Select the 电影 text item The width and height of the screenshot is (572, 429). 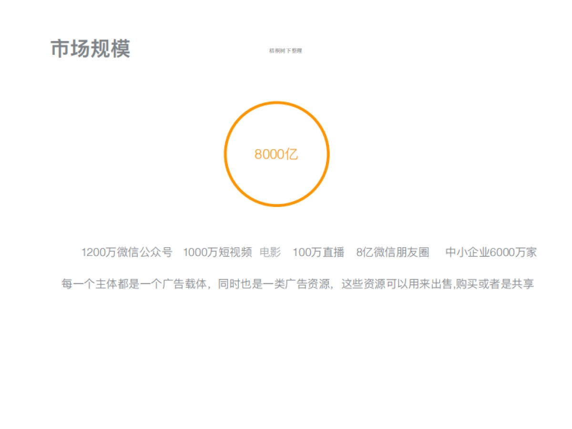[x=270, y=252]
